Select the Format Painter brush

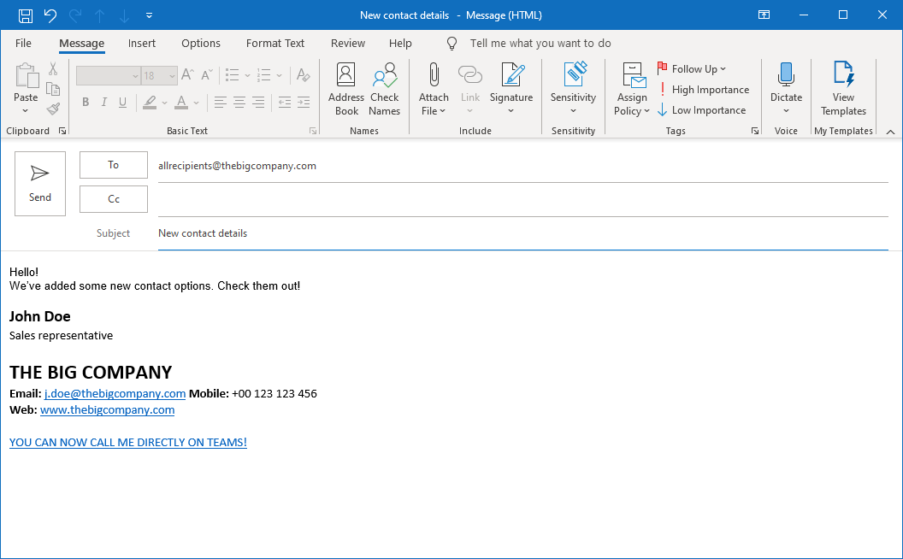coord(53,109)
